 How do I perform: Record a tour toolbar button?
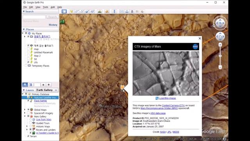(93, 11)
